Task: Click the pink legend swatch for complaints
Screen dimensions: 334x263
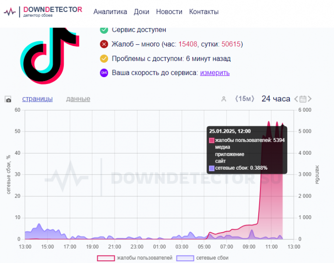Action: point(106,258)
